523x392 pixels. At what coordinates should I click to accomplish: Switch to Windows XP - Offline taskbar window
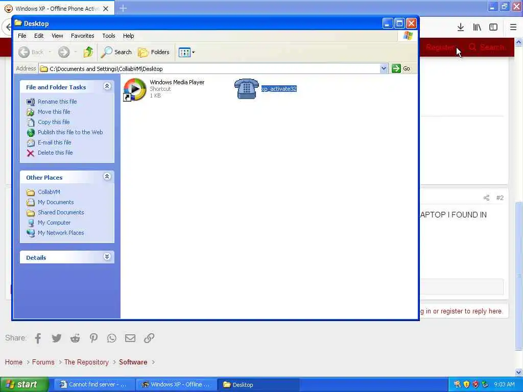[177, 385]
